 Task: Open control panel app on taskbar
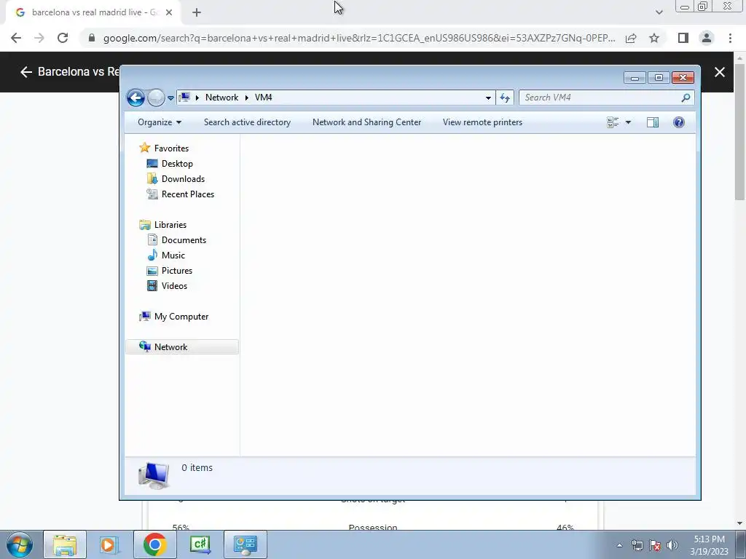click(245, 544)
